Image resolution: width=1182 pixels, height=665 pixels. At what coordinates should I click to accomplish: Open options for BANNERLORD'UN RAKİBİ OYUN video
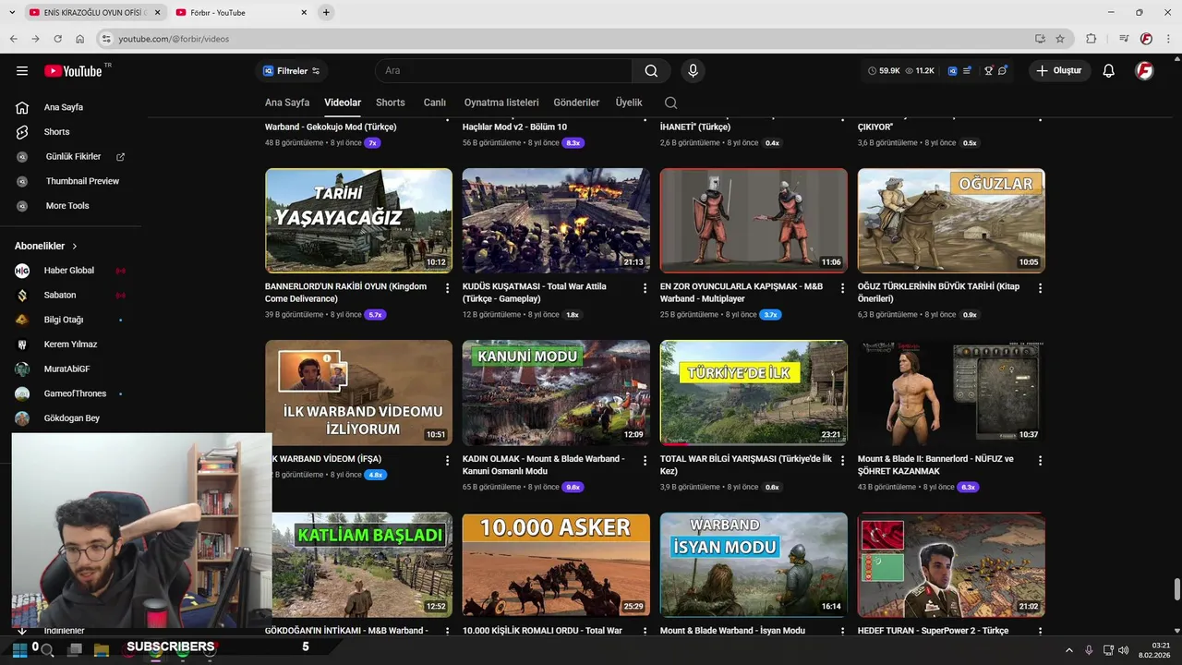click(448, 288)
